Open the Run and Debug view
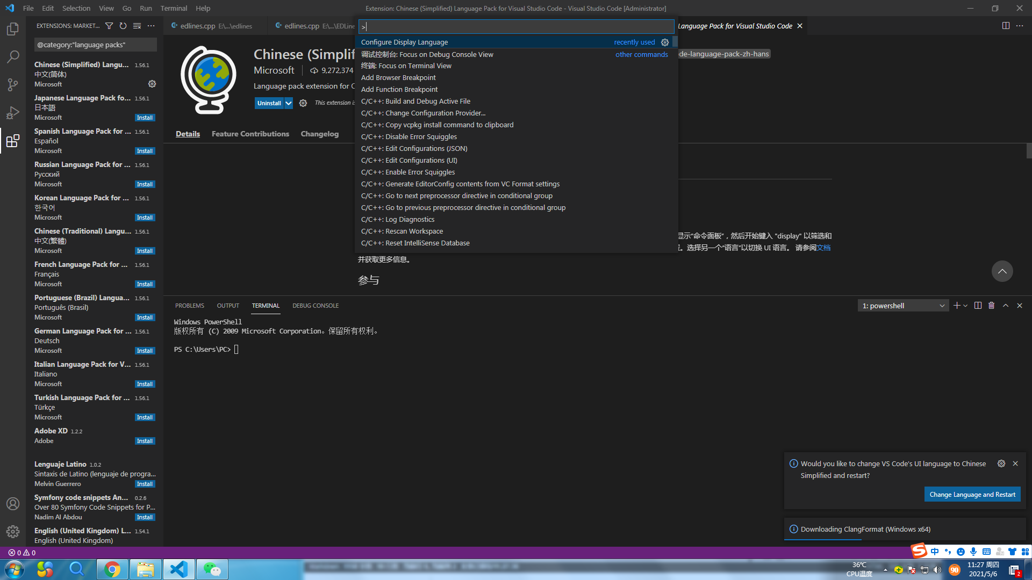This screenshot has width=1032, height=580. pos(13,113)
